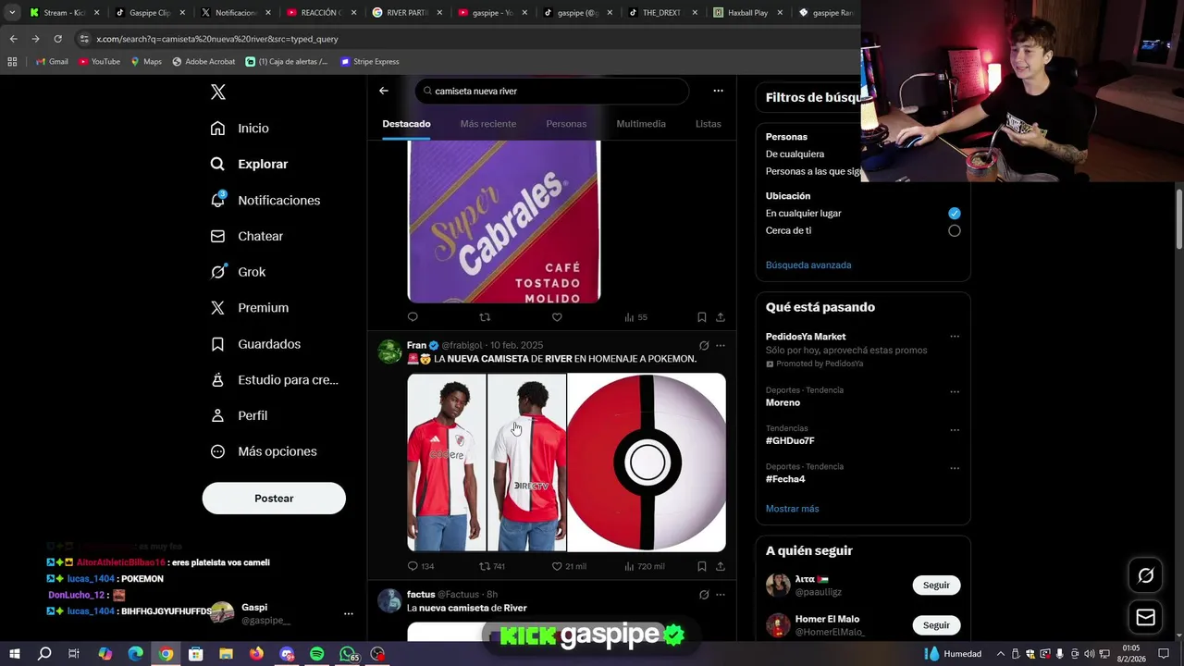
Task: Bookmark the Cabrales image post
Action: pyautogui.click(x=702, y=317)
